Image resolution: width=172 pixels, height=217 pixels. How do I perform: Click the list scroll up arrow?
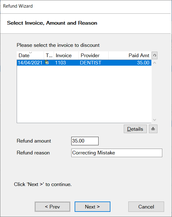coord(155,63)
